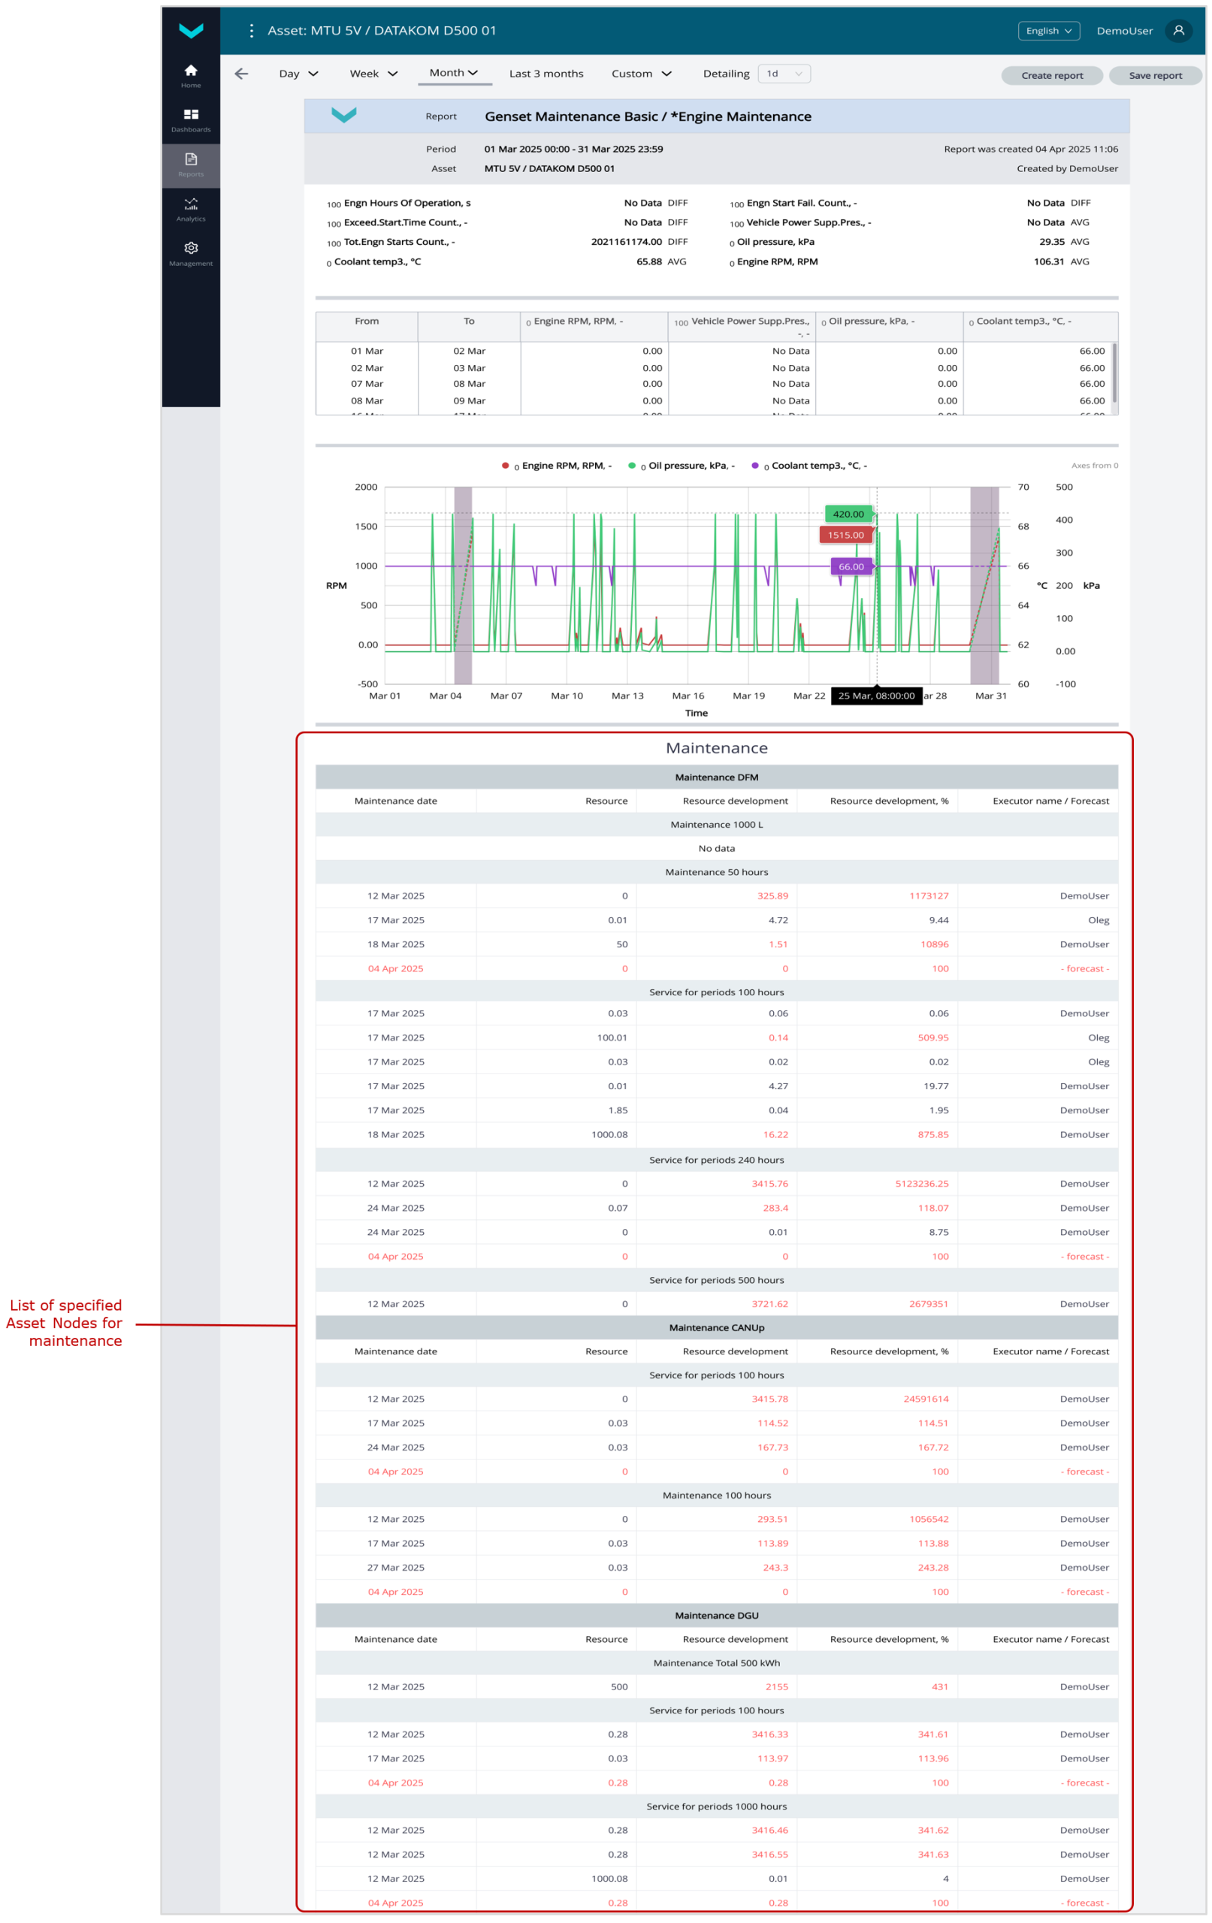Viewport: 1212px width, 1923px height.
Task: Open the Home page from sidebar
Action: (x=190, y=75)
